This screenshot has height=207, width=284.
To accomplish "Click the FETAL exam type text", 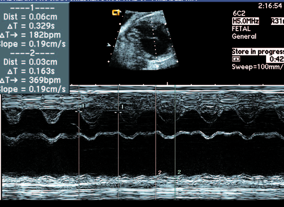I will point(241,29).
